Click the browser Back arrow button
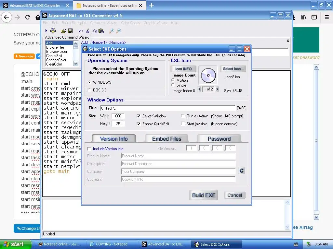The image size is (333, 249). point(7,17)
